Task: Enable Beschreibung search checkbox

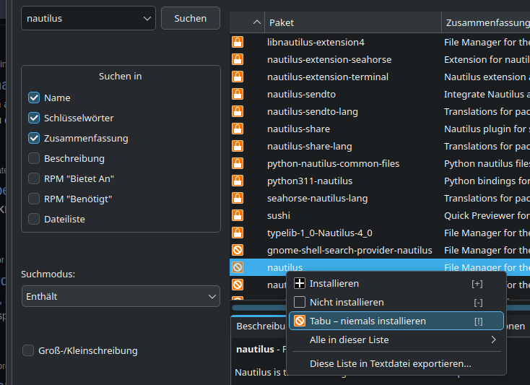Action: coord(34,158)
